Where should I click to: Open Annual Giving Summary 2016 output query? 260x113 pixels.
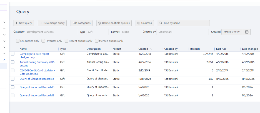tap(37, 64)
